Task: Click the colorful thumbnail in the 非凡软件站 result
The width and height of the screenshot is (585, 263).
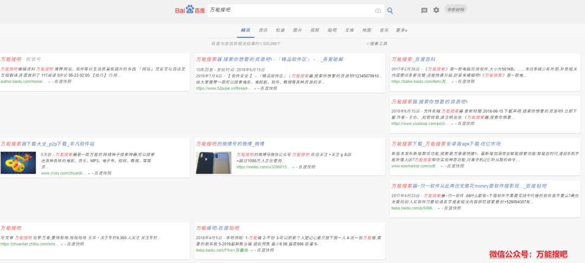Action: pos(18,162)
